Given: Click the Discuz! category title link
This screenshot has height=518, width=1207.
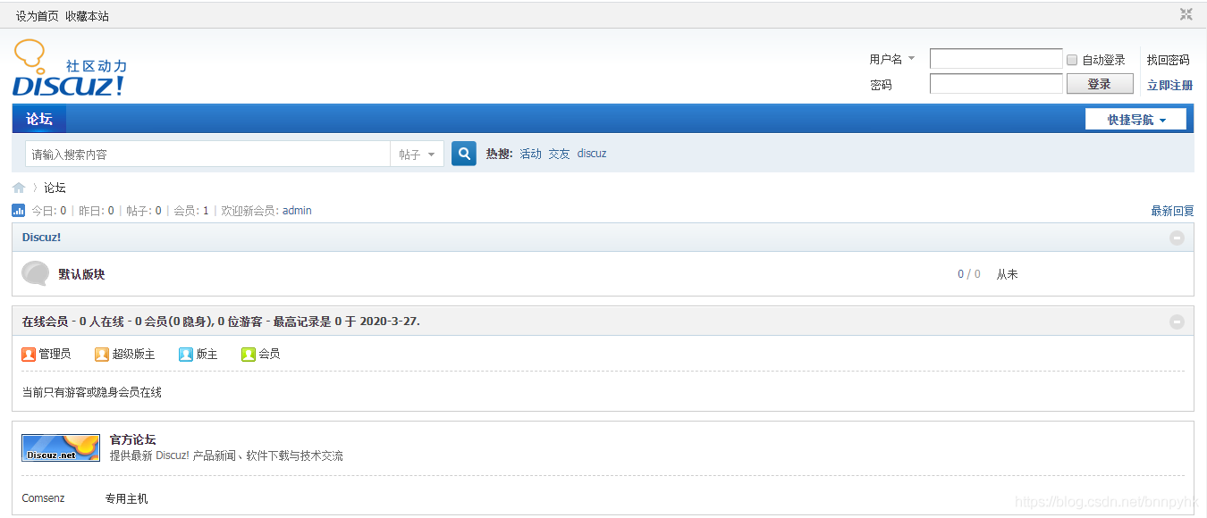Looking at the screenshot, I should point(41,238).
